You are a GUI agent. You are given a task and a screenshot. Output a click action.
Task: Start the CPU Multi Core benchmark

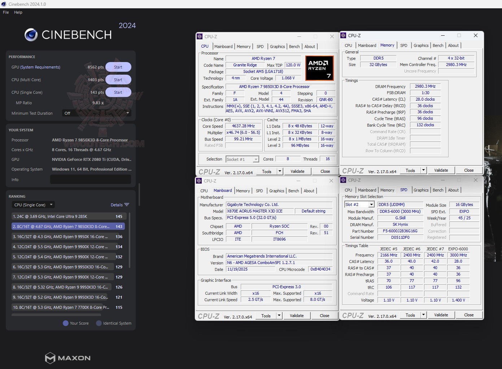tap(118, 80)
